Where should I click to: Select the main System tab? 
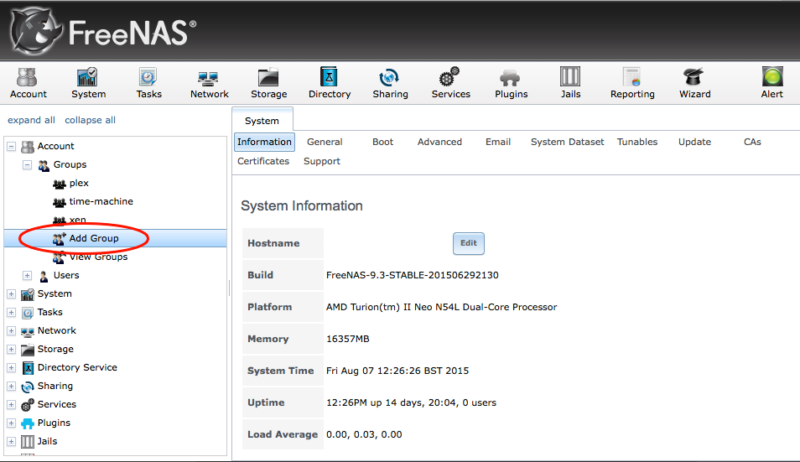tap(262, 121)
